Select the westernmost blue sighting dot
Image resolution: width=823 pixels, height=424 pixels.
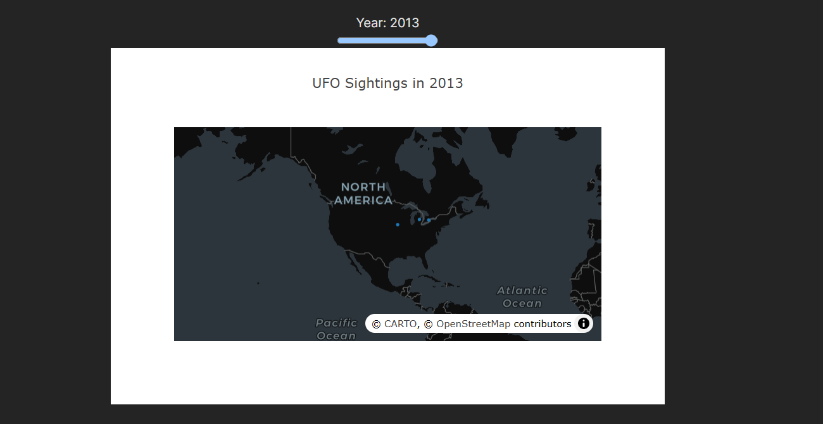(x=398, y=225)
